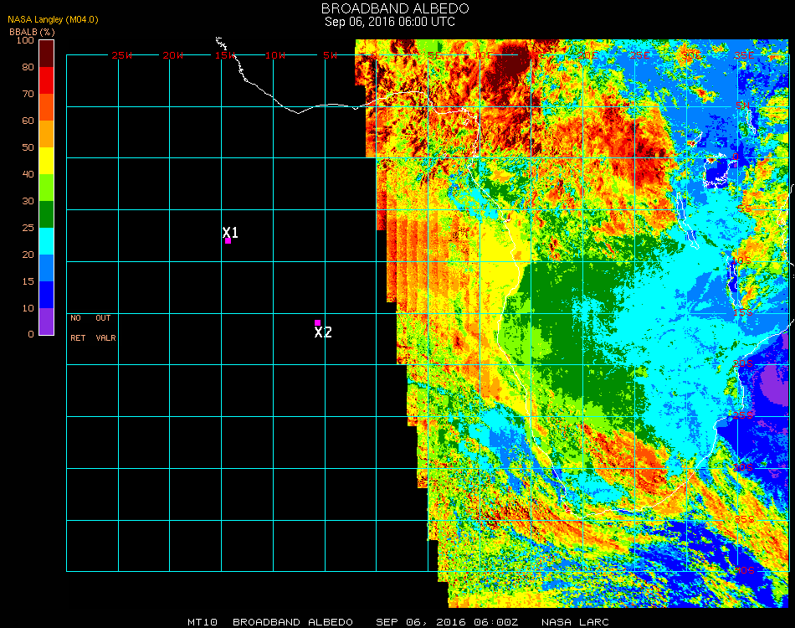Click the BROADBAND ALBEDO title text
The width and height of the screenshot is (795, 628).
click(x=389, y=8)
